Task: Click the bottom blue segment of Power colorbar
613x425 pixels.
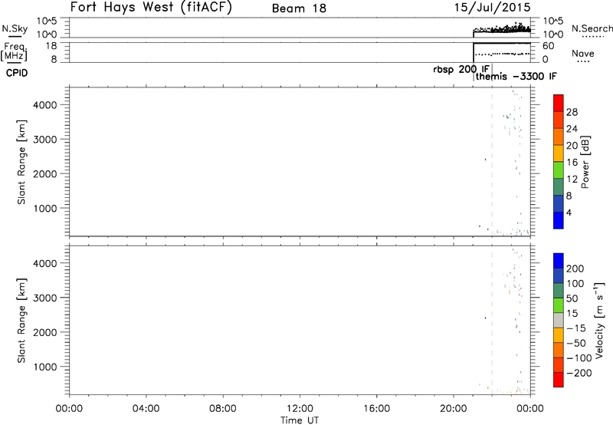Action: [559, 220]
